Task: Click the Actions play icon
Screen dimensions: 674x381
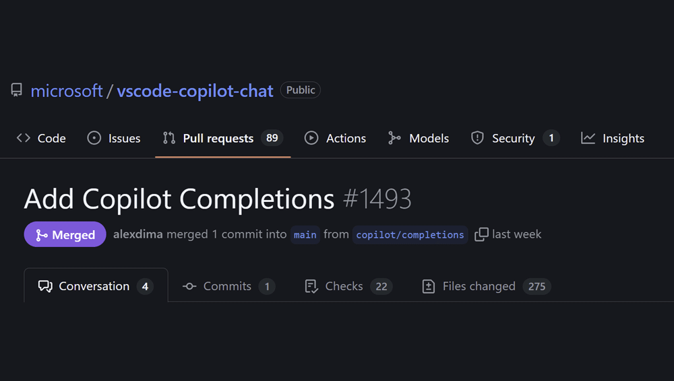Action: [x=311, y=138]
